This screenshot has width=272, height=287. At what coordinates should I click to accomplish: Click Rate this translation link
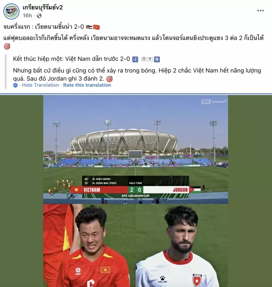pyautogui.click(x=87, y=85)
